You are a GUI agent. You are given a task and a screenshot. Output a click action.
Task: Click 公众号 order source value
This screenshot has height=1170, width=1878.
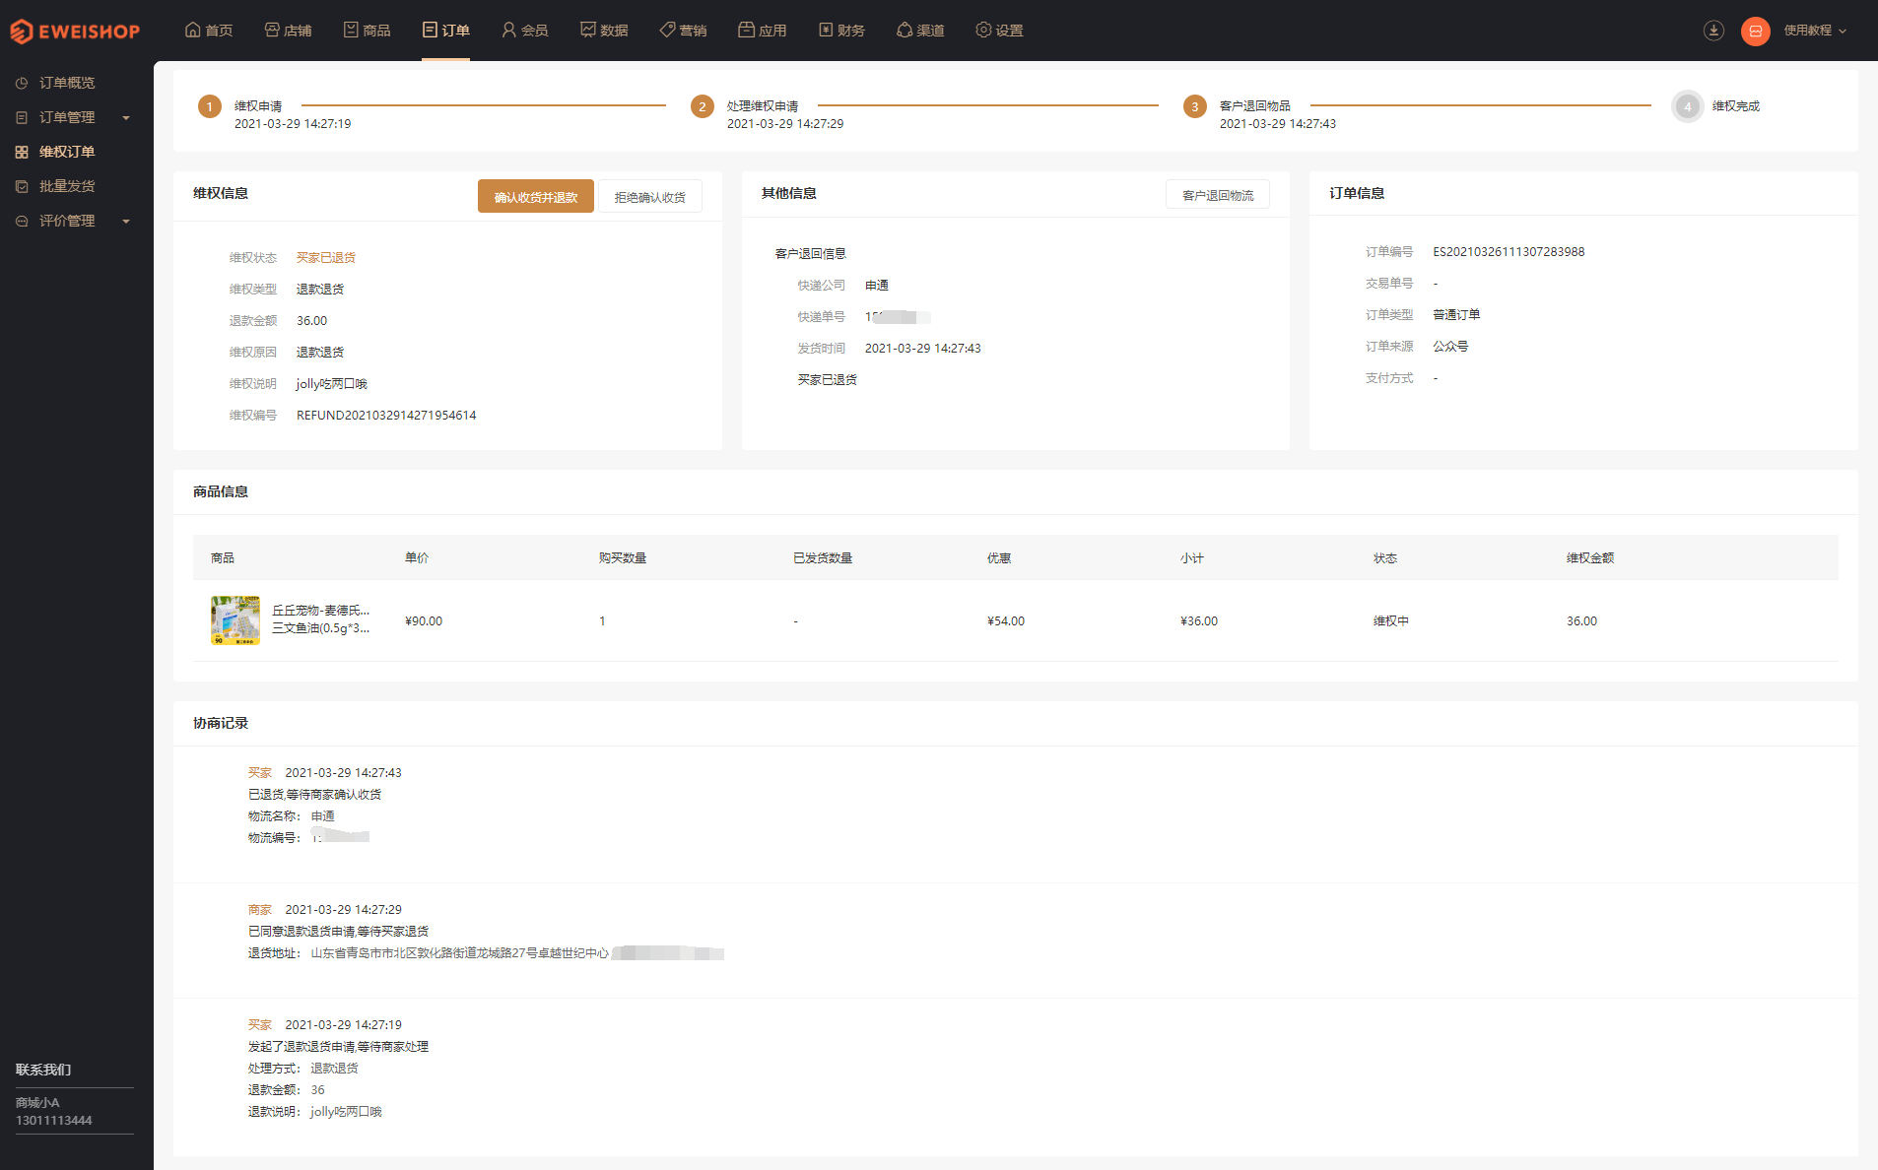[1450, 347]
